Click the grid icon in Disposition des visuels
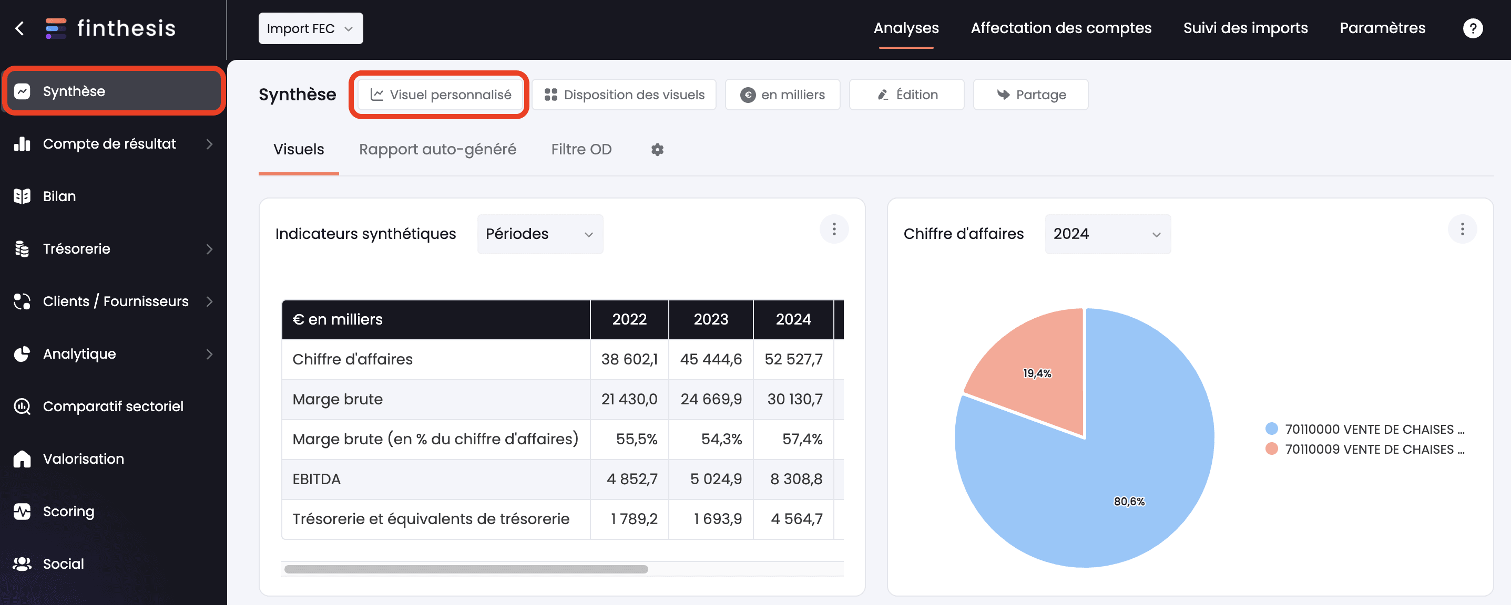 pyautogui.click(x=550, y=95)
